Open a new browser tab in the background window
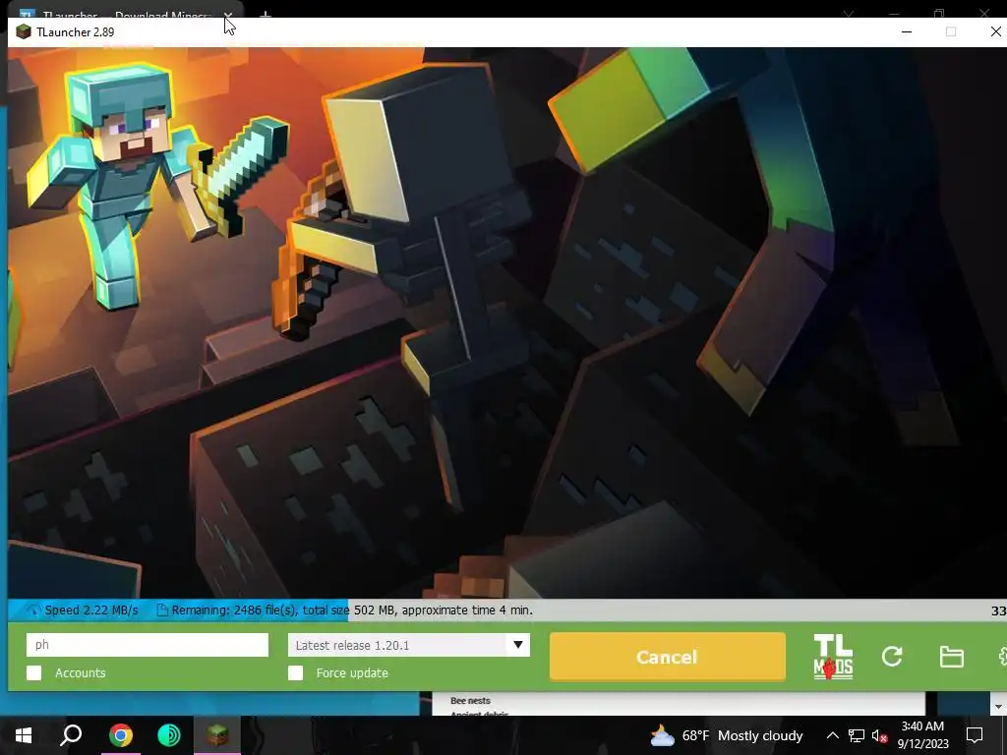 click(x=266, y=14)
